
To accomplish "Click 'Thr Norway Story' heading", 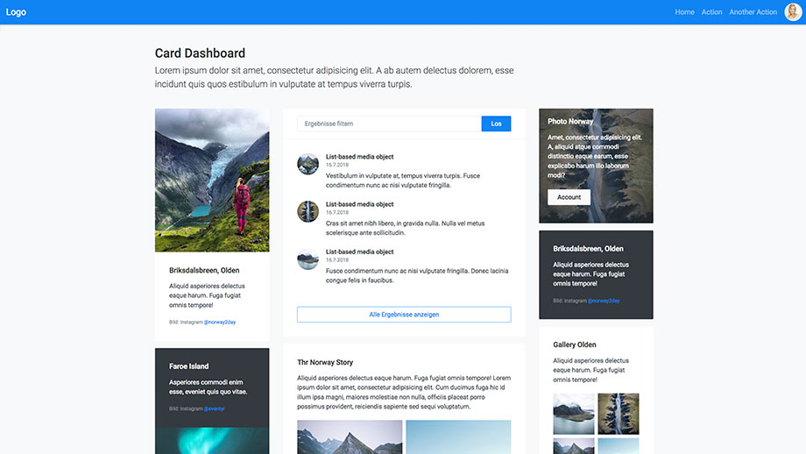I will [325, 363].
